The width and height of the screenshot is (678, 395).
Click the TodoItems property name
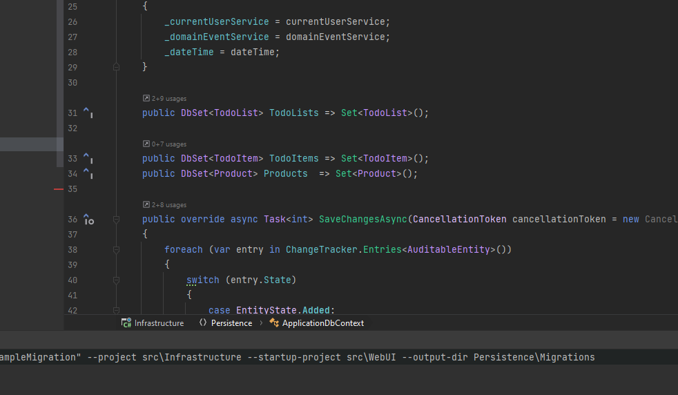pos(294,158)
